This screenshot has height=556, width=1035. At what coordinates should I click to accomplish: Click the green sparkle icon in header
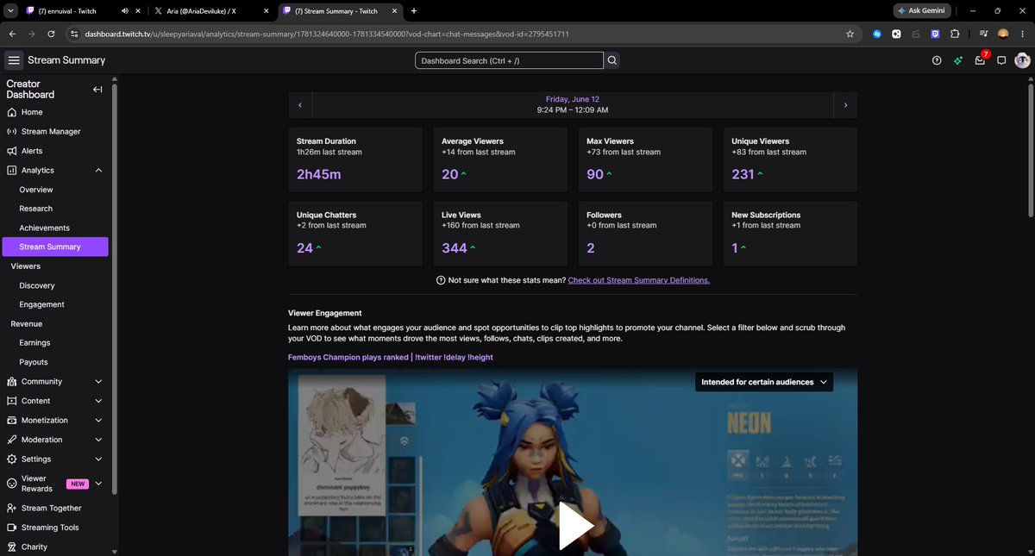958,60
